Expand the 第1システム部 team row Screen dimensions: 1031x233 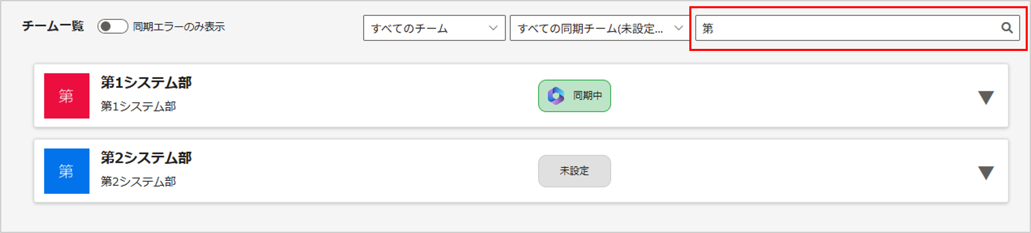click(x=986, y=97)
